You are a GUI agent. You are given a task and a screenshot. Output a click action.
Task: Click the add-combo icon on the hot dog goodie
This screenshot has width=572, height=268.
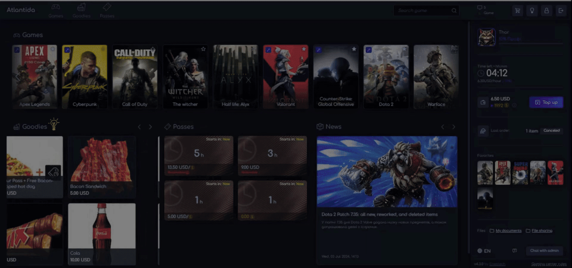53,172
